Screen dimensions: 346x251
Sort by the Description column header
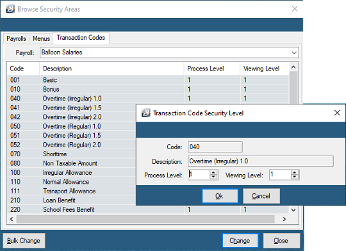coord(111,69)
